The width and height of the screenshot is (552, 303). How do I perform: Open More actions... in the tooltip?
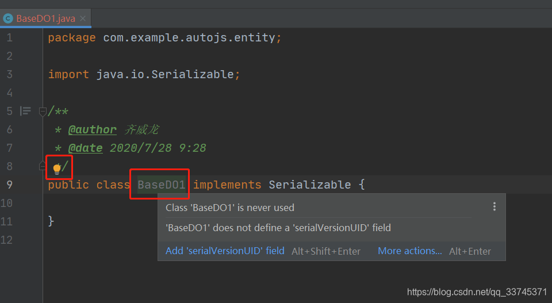410,251
